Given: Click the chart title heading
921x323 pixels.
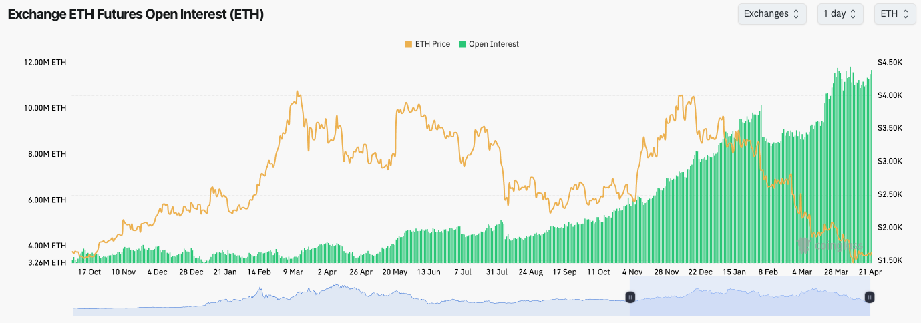Looking at the screenshot, I should pos(136,14).
